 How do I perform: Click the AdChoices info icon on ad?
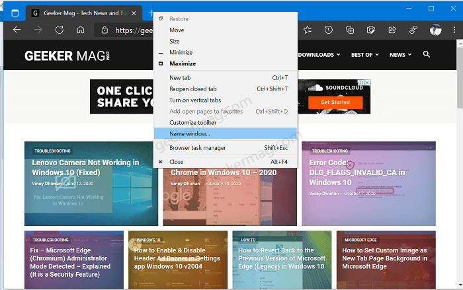[x=361, y=83]
